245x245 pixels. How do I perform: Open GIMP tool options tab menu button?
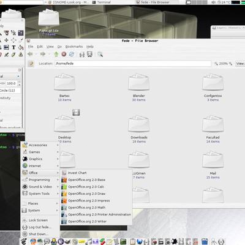tap(20, 70)
